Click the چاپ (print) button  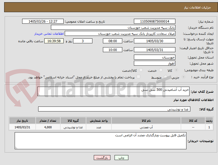pos(121,158)
